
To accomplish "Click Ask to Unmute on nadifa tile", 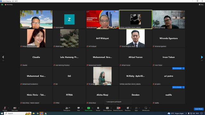I will (x=177, y=87).
